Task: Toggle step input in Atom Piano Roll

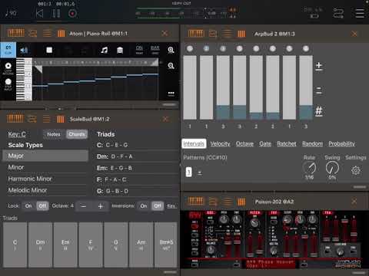Action: [x=8, y=84]
